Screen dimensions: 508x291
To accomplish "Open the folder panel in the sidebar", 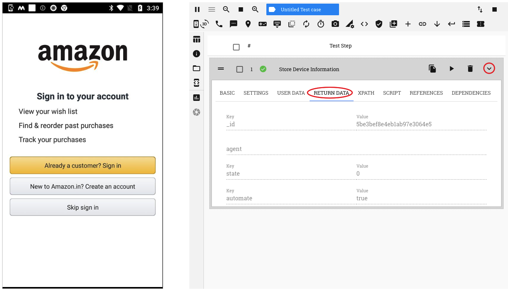I will pyautogui.click(x=197, y=68).
